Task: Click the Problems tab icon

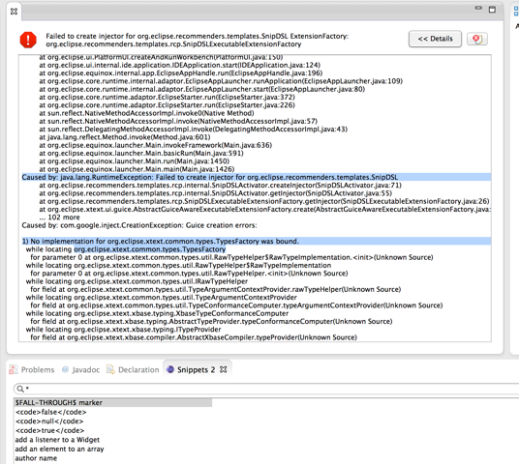Action: point(14,369)
